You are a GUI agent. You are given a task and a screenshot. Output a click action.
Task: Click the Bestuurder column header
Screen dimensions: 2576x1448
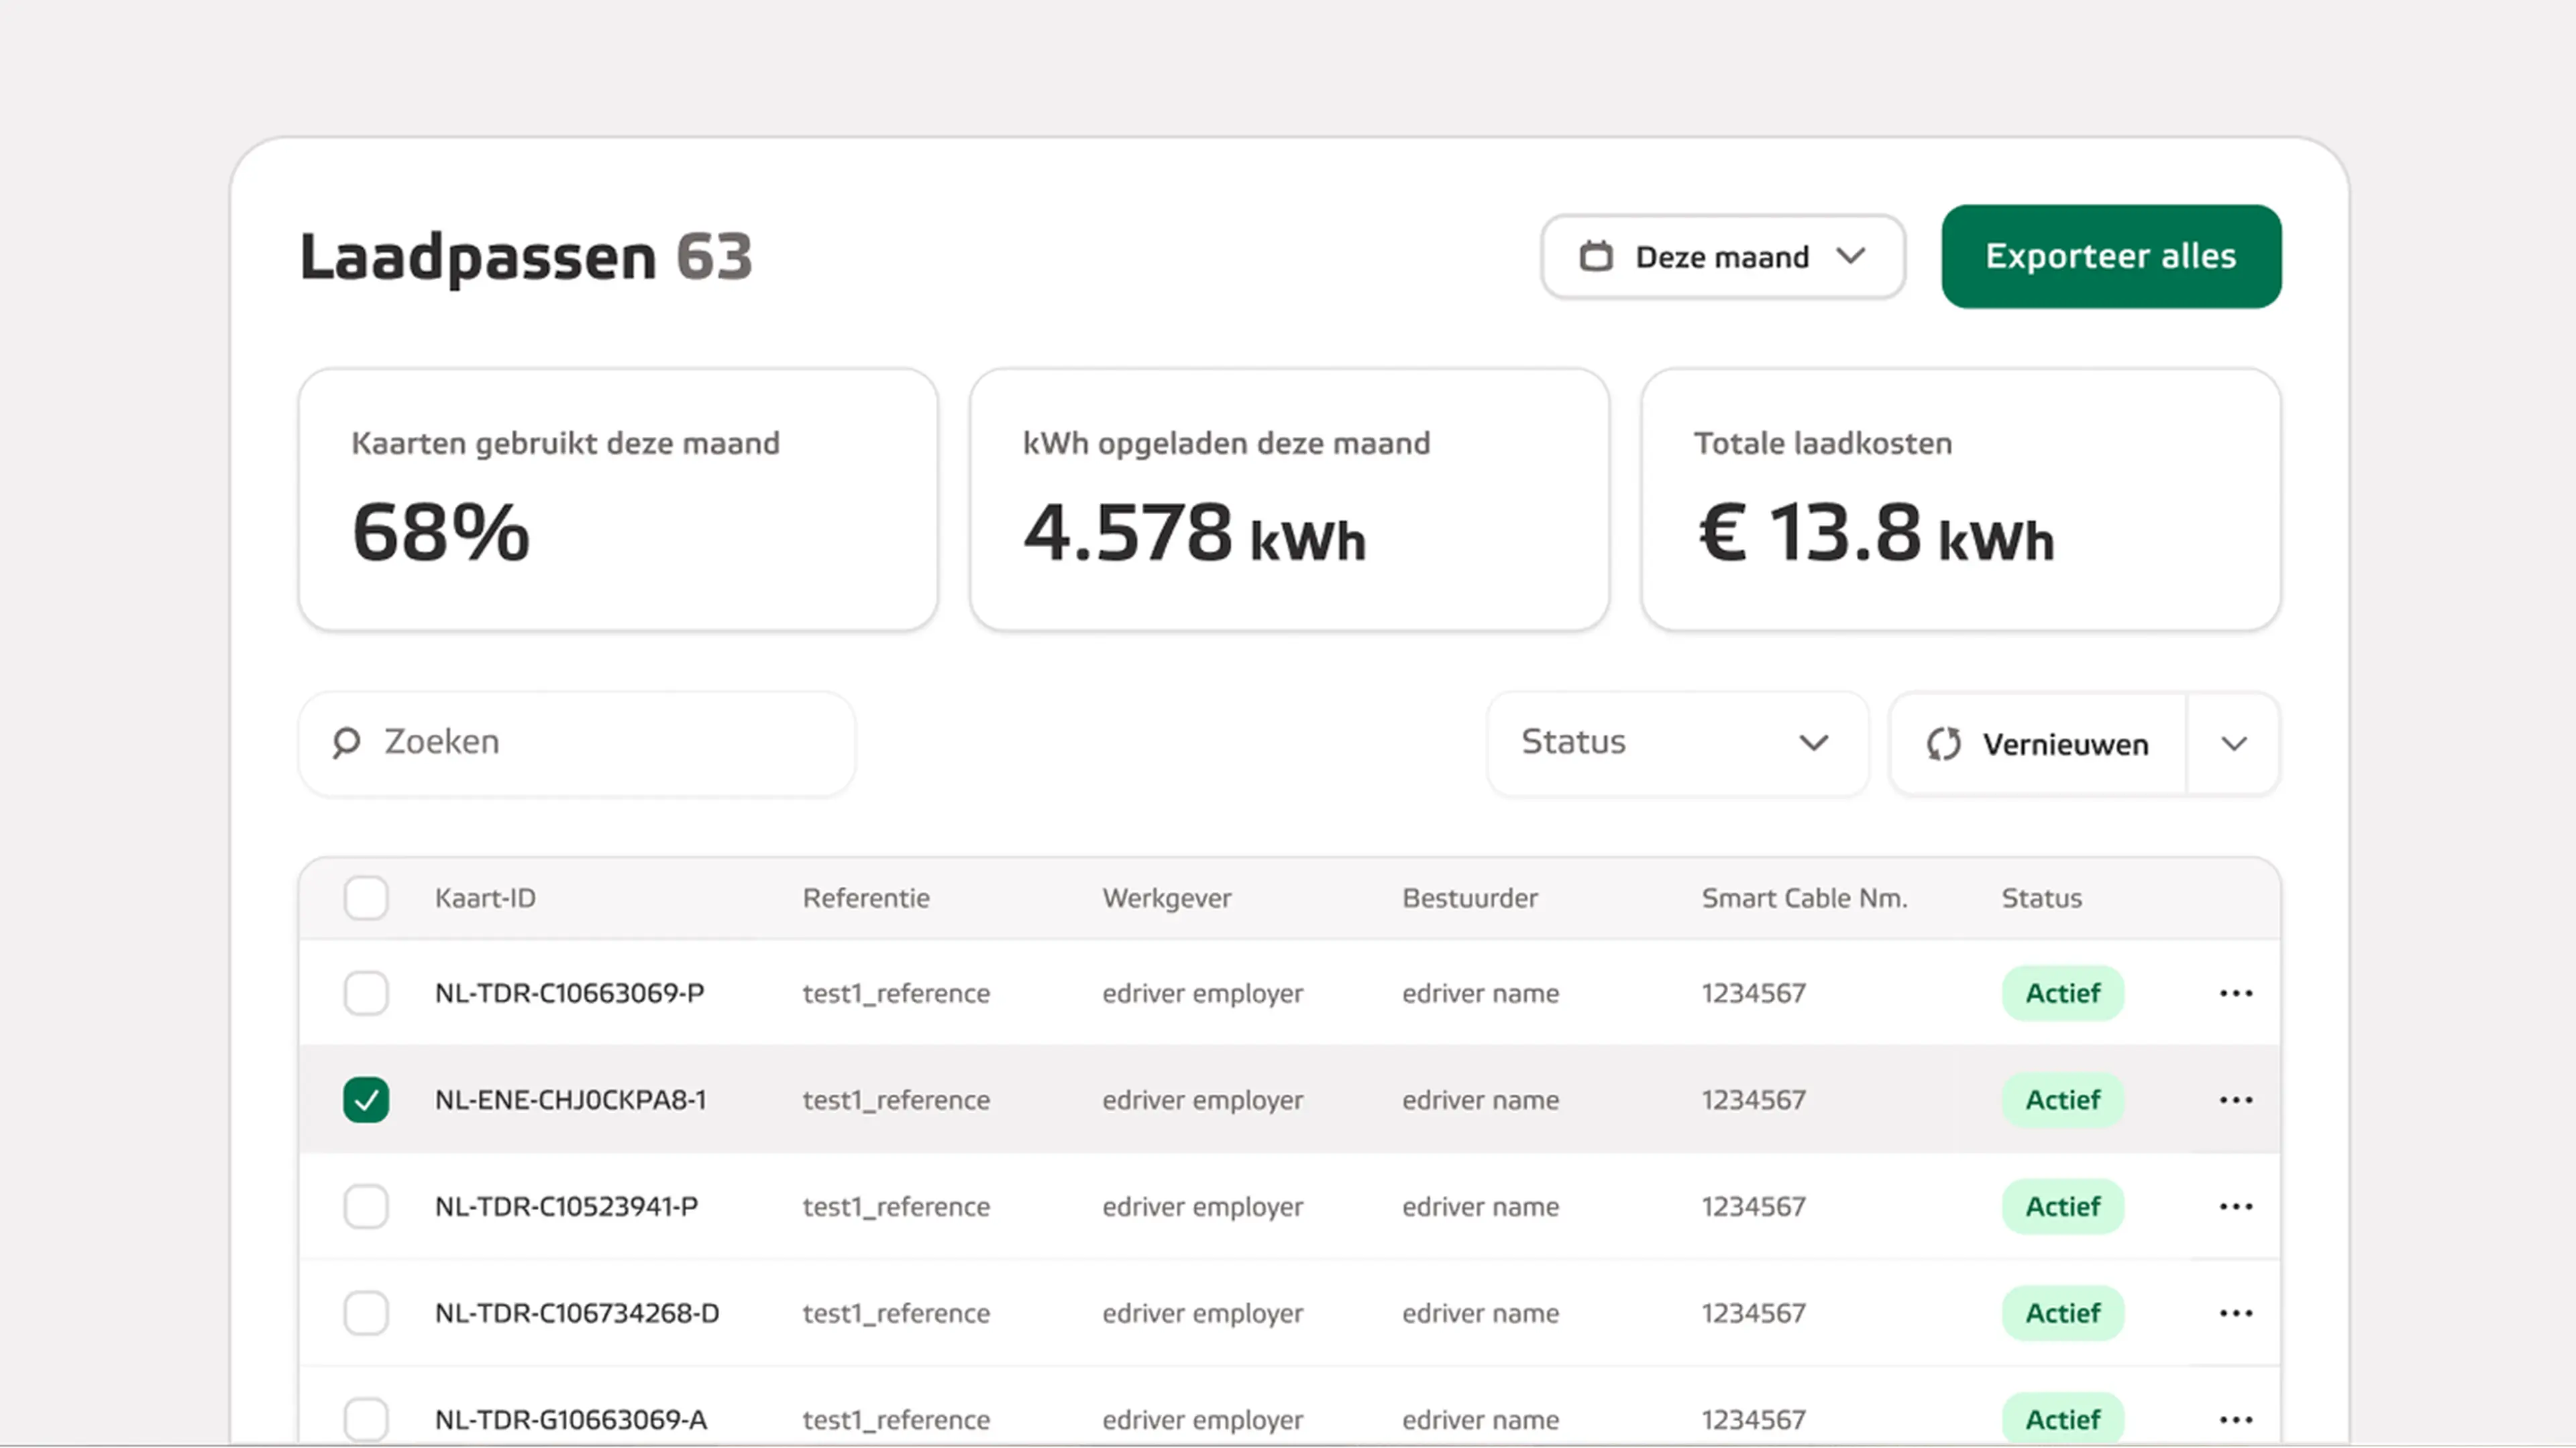coord(1470,898)
